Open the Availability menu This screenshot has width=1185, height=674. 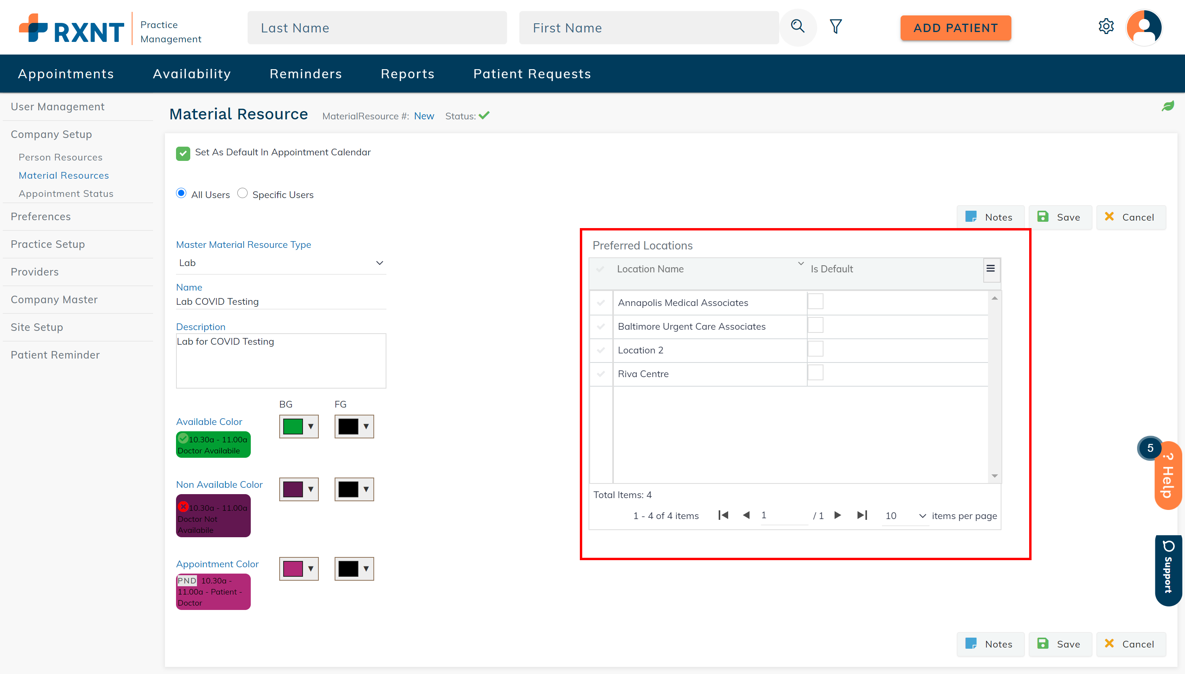pos(192,74)
